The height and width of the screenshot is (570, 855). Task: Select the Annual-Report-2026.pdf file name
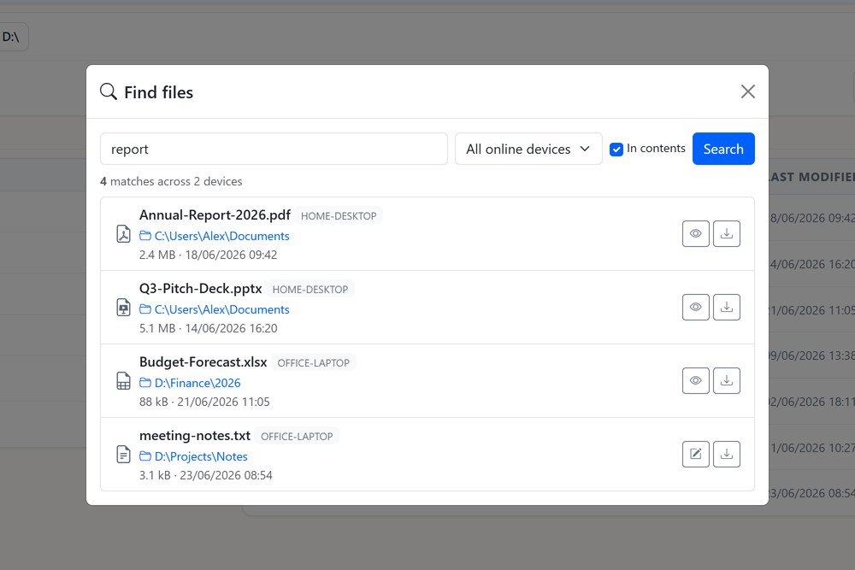coord(215,215)
